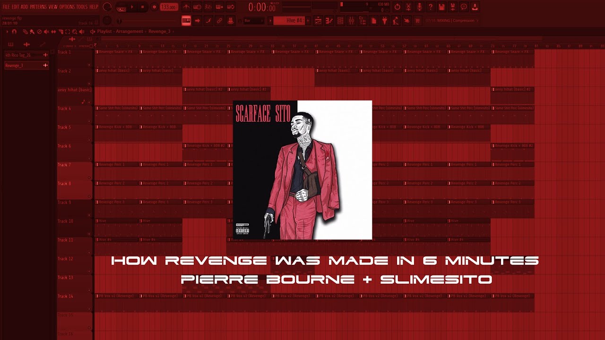Click the floppy disk save icon

pos(441,7)
